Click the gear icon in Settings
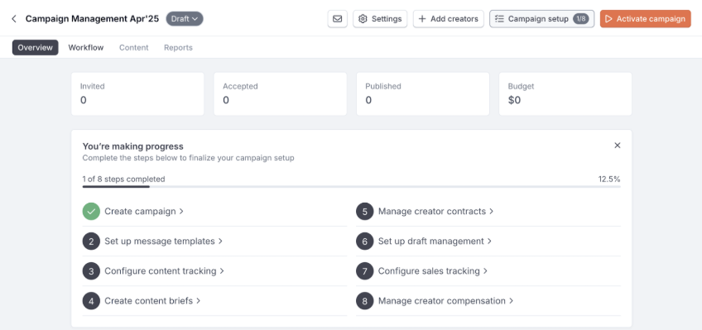 pyautogui.click(x=363, y=19)
